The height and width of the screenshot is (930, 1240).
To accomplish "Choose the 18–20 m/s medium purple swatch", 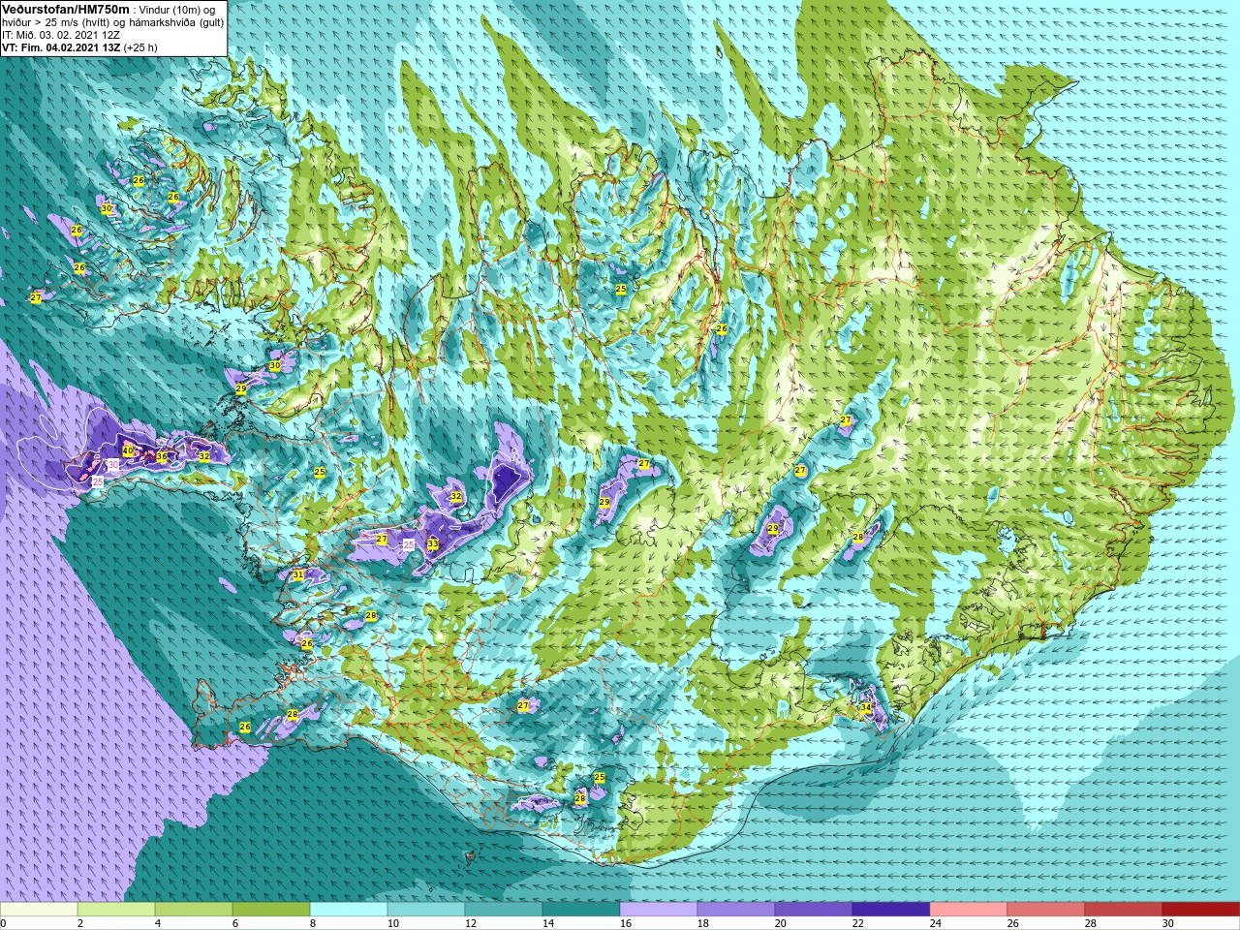I will [736, 910].
